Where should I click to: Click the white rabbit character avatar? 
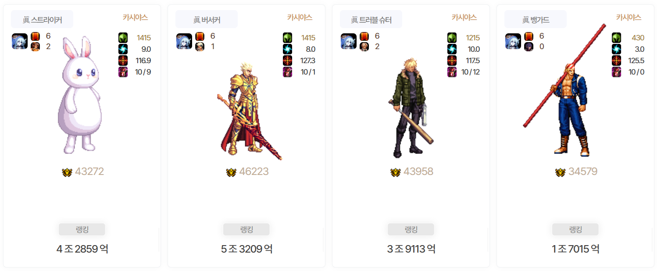coord(80,95)
